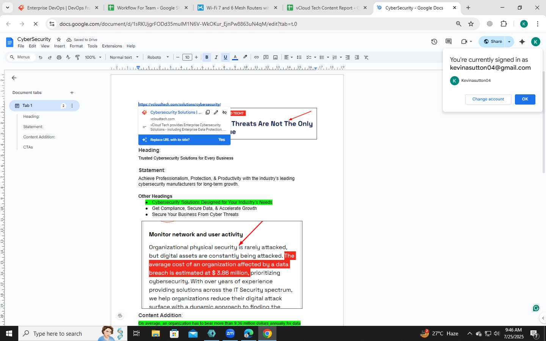The image size is (546, 341).
Task: Click the Share button
Action: (493, 42)
